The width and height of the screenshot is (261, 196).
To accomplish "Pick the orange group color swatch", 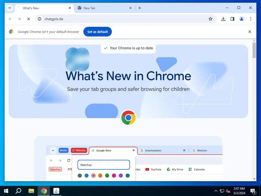I will pos(100,176).
